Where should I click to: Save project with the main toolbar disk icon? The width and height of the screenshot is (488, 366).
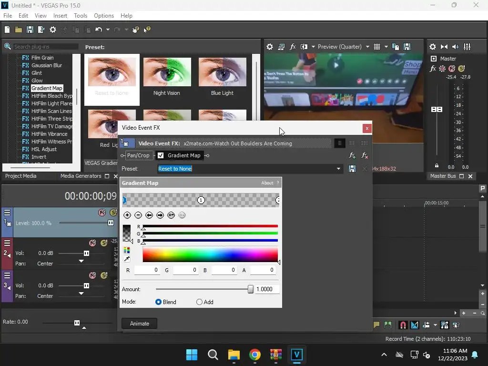tap(30, 30)
